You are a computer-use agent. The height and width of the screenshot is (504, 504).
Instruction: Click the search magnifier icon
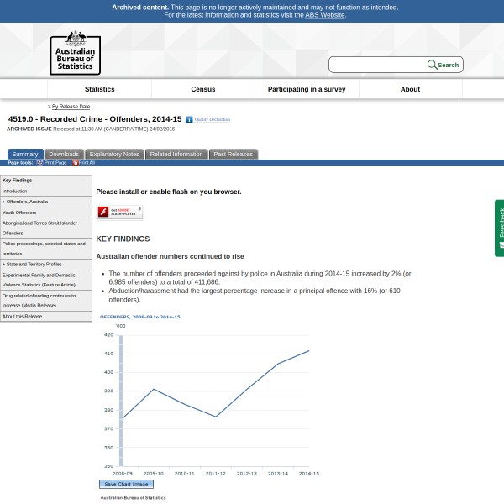click(432, 65)
